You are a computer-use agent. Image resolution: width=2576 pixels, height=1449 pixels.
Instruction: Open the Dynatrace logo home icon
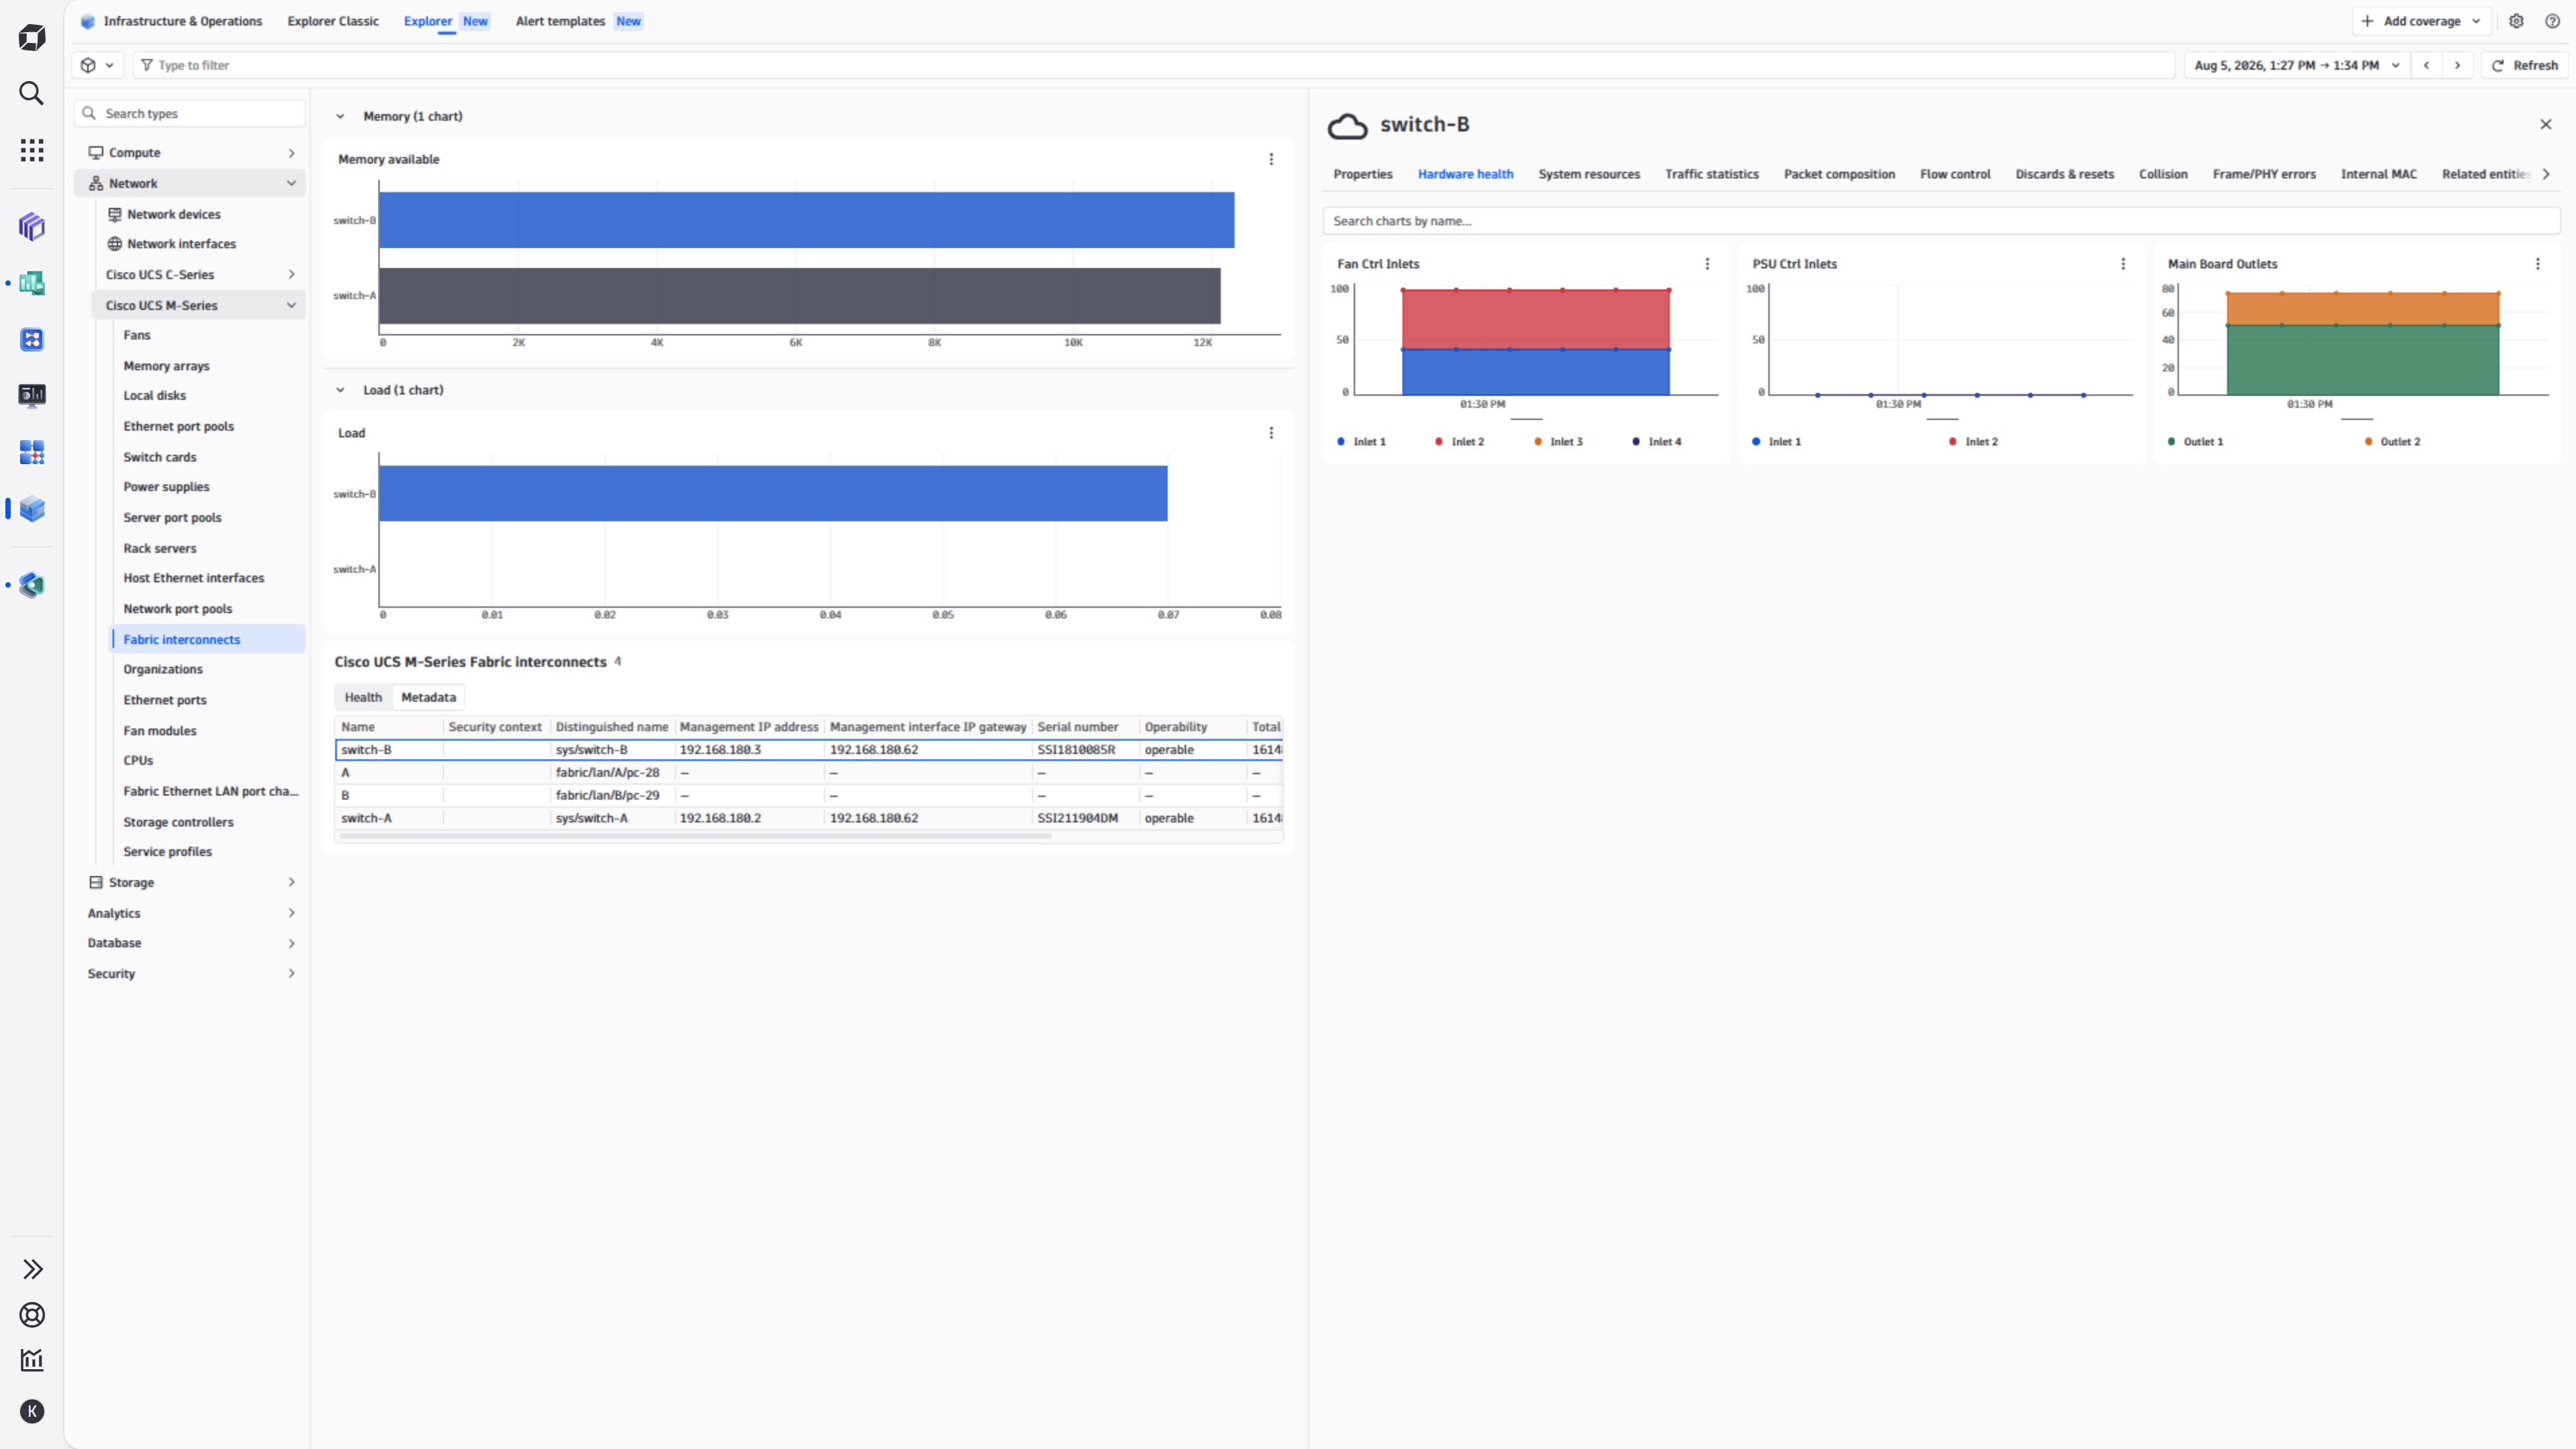click(x=32, y=38)
